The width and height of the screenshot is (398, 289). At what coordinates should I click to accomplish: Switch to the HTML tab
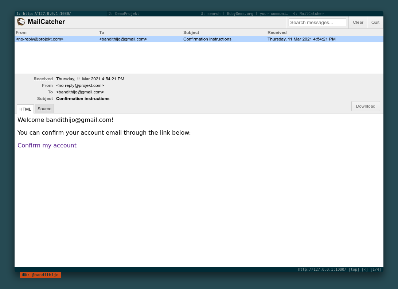(x=25, y=109)
